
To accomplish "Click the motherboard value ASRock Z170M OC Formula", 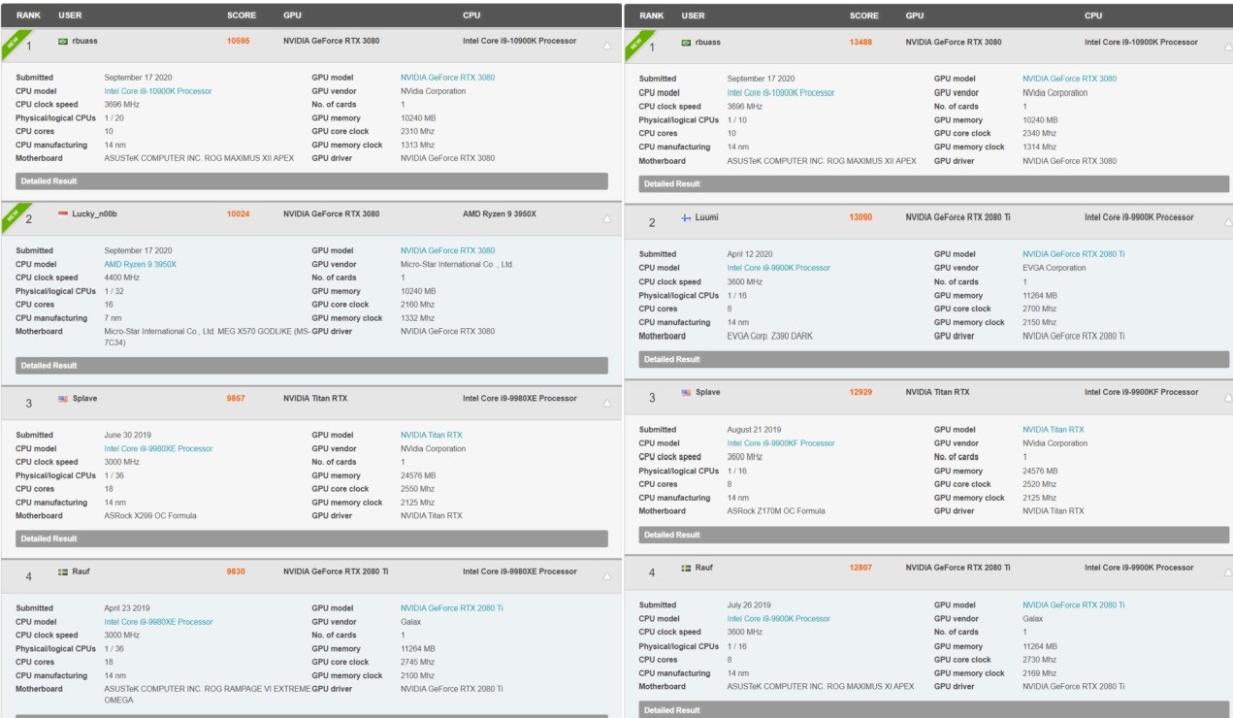I will click(776, 511).
